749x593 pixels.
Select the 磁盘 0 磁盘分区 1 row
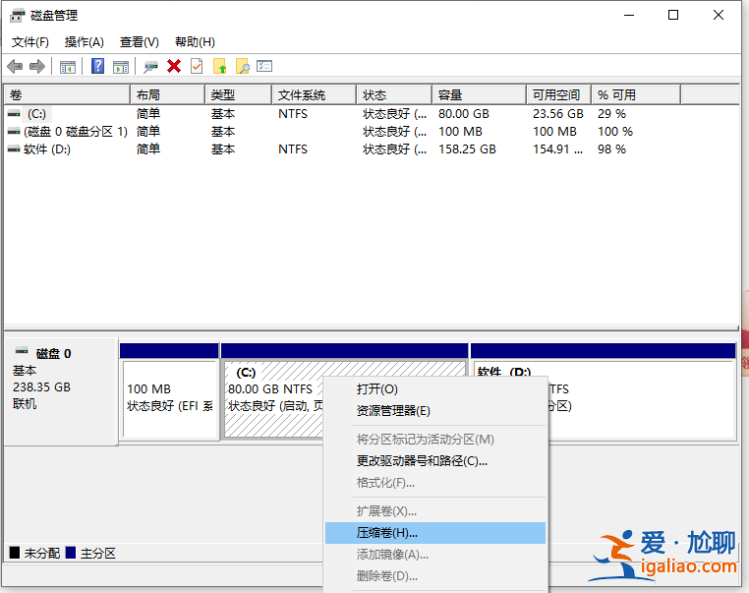[x=372, y=132]
